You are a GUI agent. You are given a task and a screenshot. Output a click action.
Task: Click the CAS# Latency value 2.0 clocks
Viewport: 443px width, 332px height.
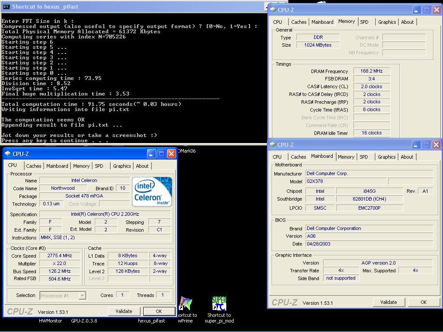tap(372, 86)
